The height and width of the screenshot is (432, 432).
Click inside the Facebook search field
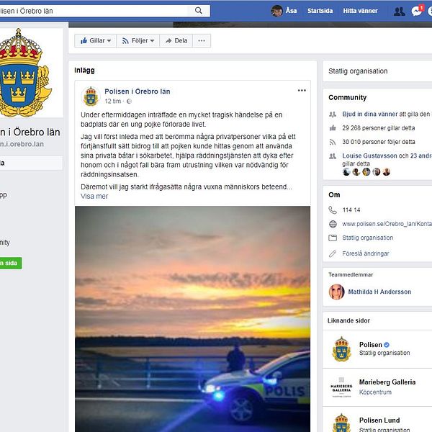tap(94, 11)
